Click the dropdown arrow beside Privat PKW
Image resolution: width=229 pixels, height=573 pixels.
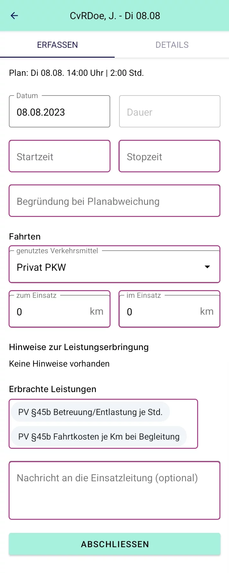click(207, 267)
